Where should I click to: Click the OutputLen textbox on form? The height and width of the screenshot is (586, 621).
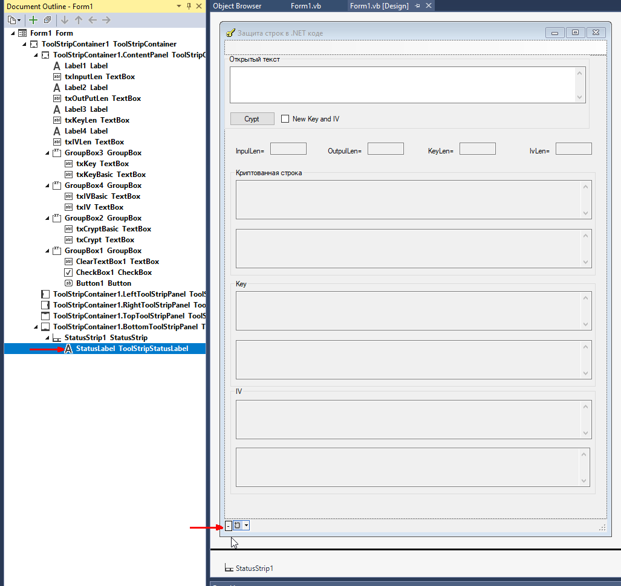click(x=386, y=149)
